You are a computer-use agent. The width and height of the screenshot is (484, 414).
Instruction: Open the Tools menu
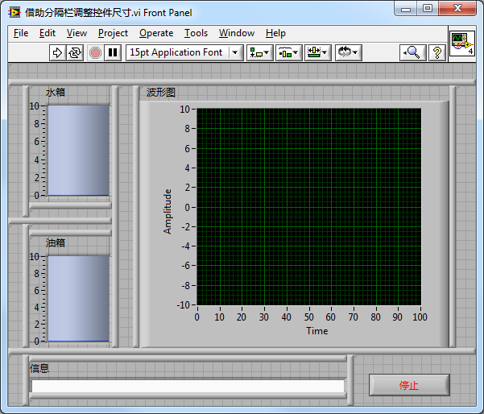[196, 33]
